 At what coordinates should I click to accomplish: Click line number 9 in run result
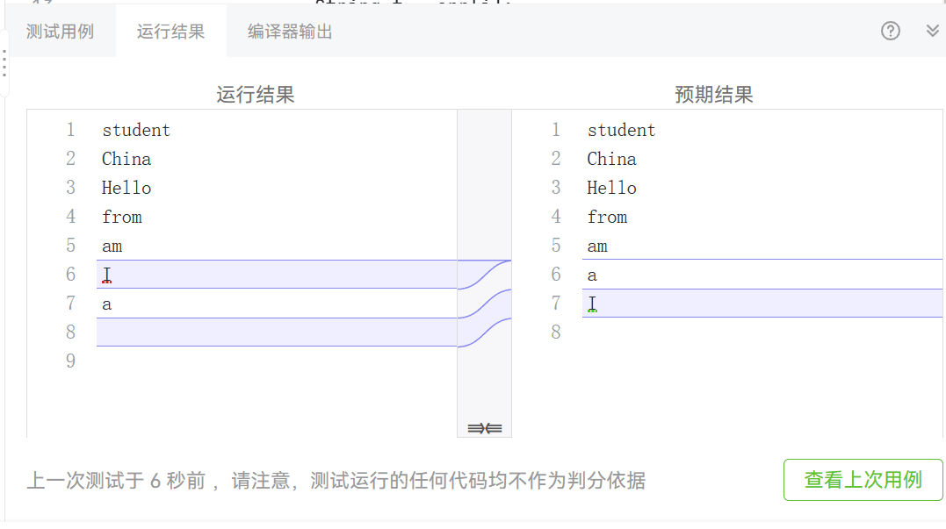[x=70, y=361]
